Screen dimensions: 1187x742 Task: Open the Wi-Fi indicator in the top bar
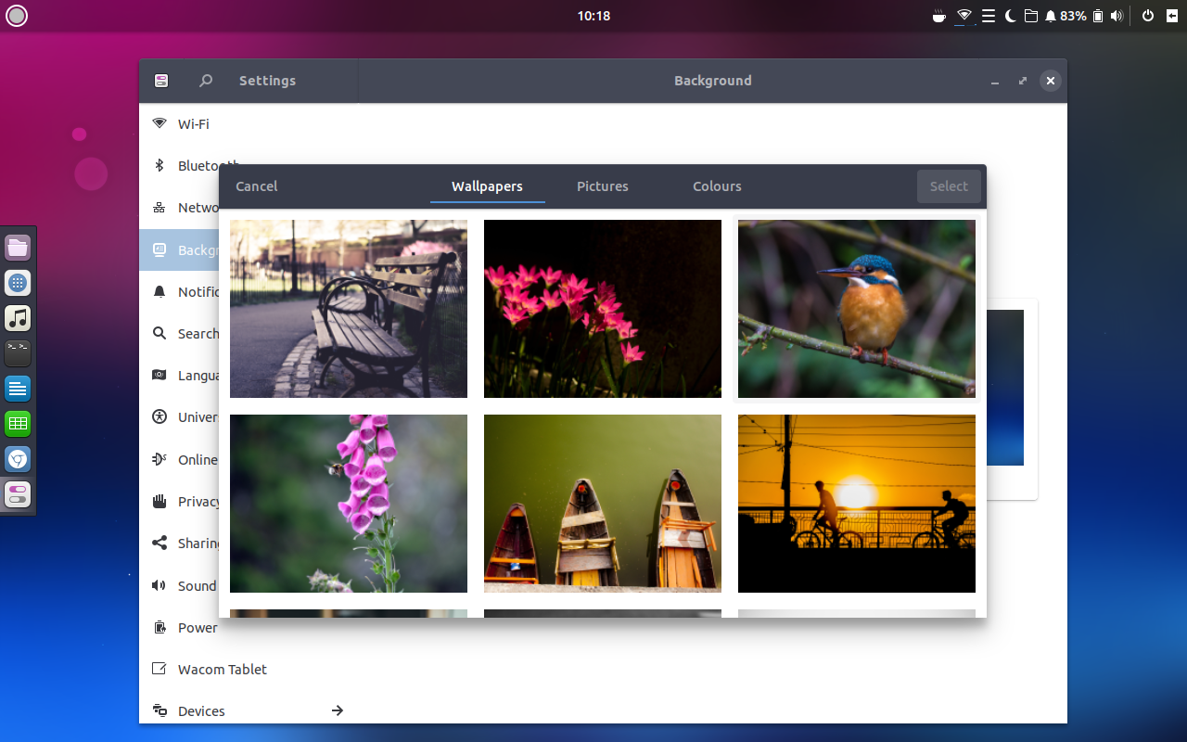pyautogui.click(x=964, y=16)
